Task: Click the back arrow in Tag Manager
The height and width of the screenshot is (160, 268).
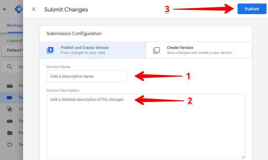Action: pos(4,9)
